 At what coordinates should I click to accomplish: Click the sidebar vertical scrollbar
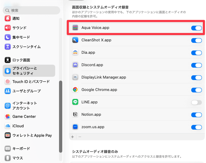[x=61, y=117]
